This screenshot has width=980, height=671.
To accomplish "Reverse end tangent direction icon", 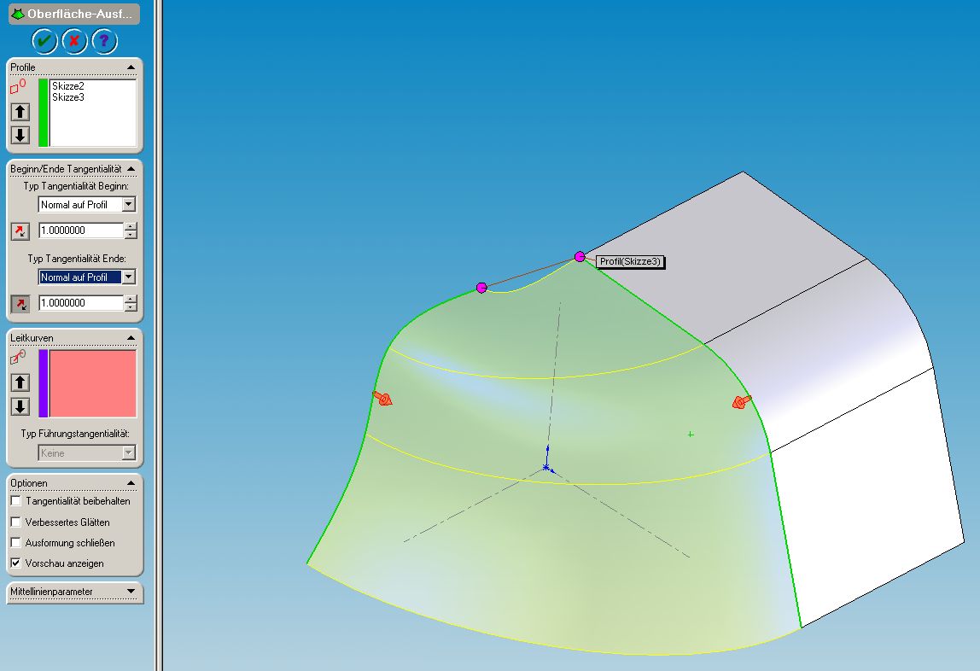I will click(x=20, y=304).
